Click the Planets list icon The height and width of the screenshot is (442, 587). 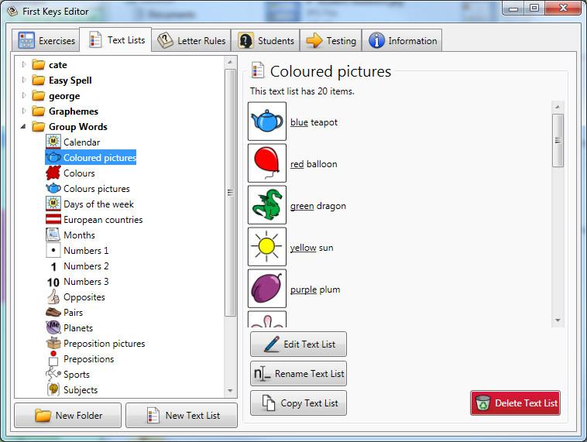point(53,328)
